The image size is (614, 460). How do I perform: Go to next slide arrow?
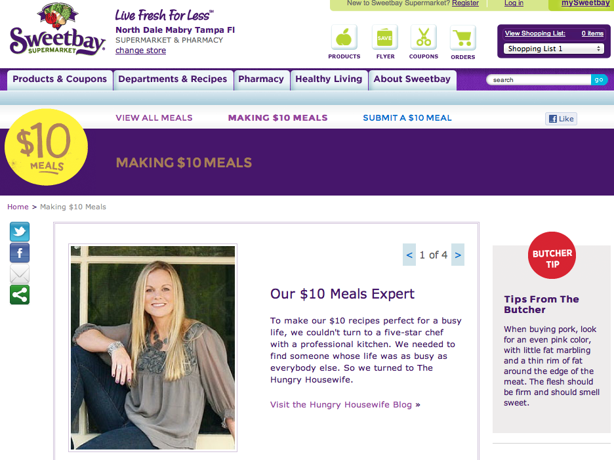[458, 255]
